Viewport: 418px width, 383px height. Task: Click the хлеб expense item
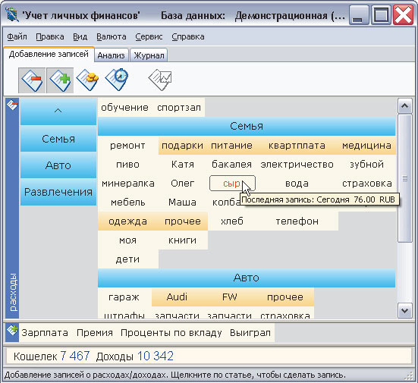point(231,221)
